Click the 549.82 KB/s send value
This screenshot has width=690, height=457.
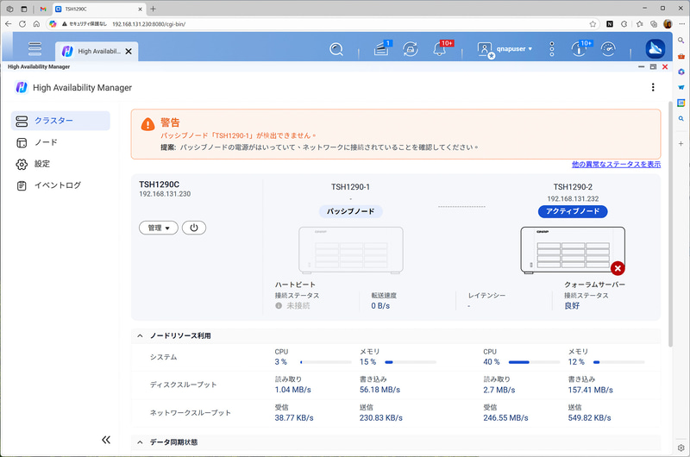[589, 418]
